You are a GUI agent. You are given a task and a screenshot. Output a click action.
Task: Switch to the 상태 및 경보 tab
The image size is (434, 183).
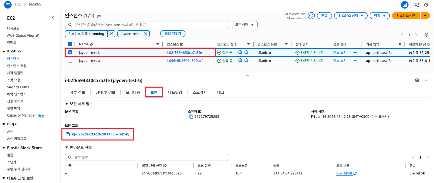point(105,92)
